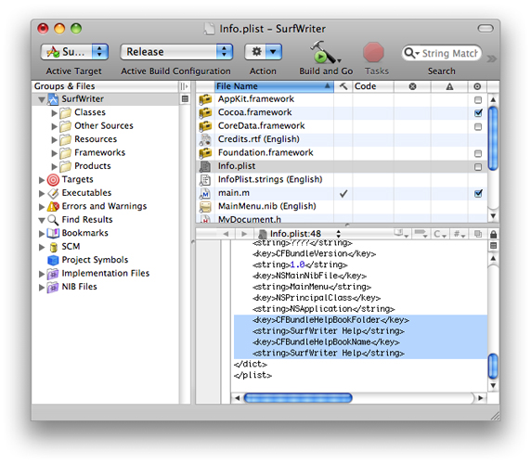Click the editor horizontal scrollbar thumb
The height and width of the screenshot is (464, 531).
tap(298, 398)
